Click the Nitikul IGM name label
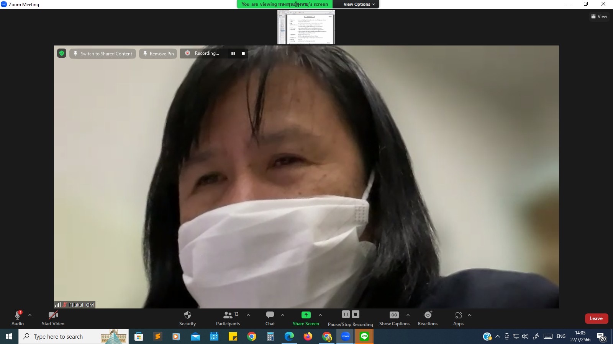Image resolution: width=613 pixels, height=344 pixels. (x=82, y=305)
